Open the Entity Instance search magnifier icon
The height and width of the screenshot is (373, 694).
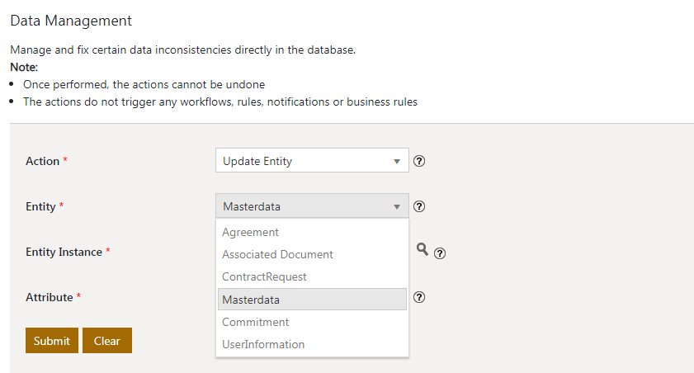(x=422, y=249)
